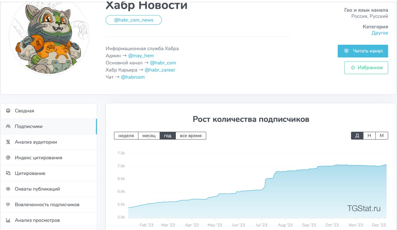Click the Другое category link

(x=380, y=33)
